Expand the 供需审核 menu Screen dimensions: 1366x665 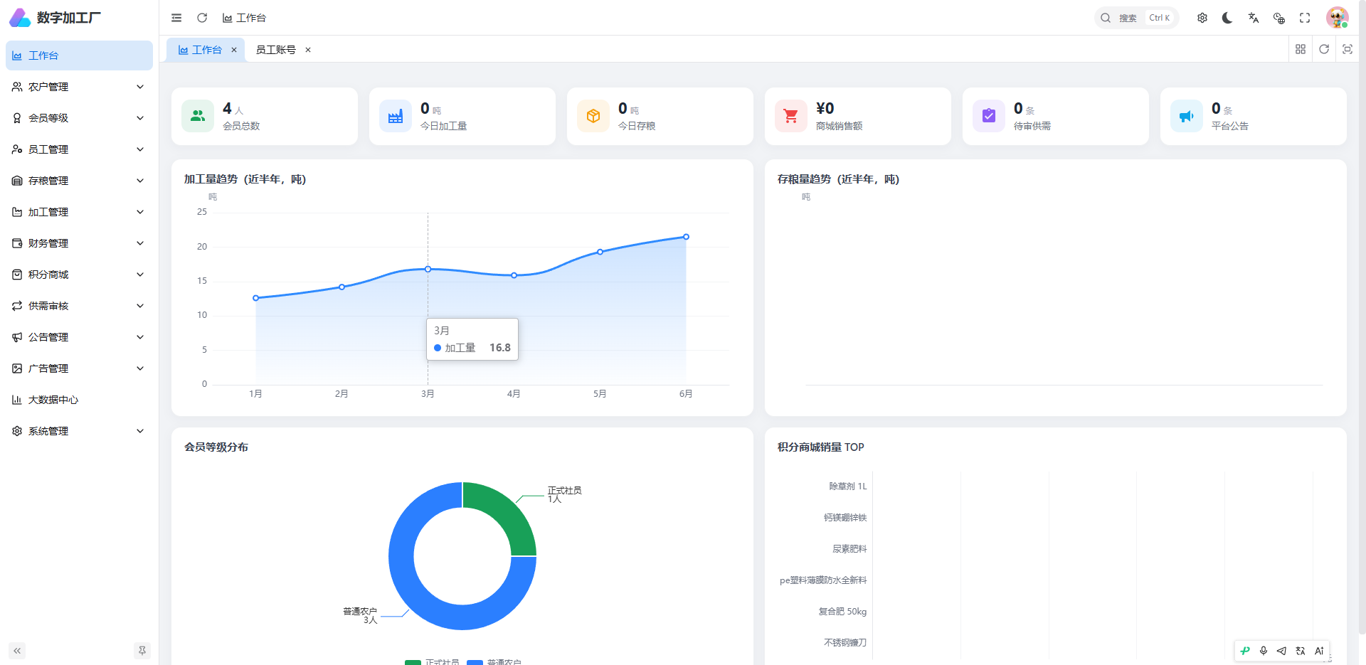(79, 306)
